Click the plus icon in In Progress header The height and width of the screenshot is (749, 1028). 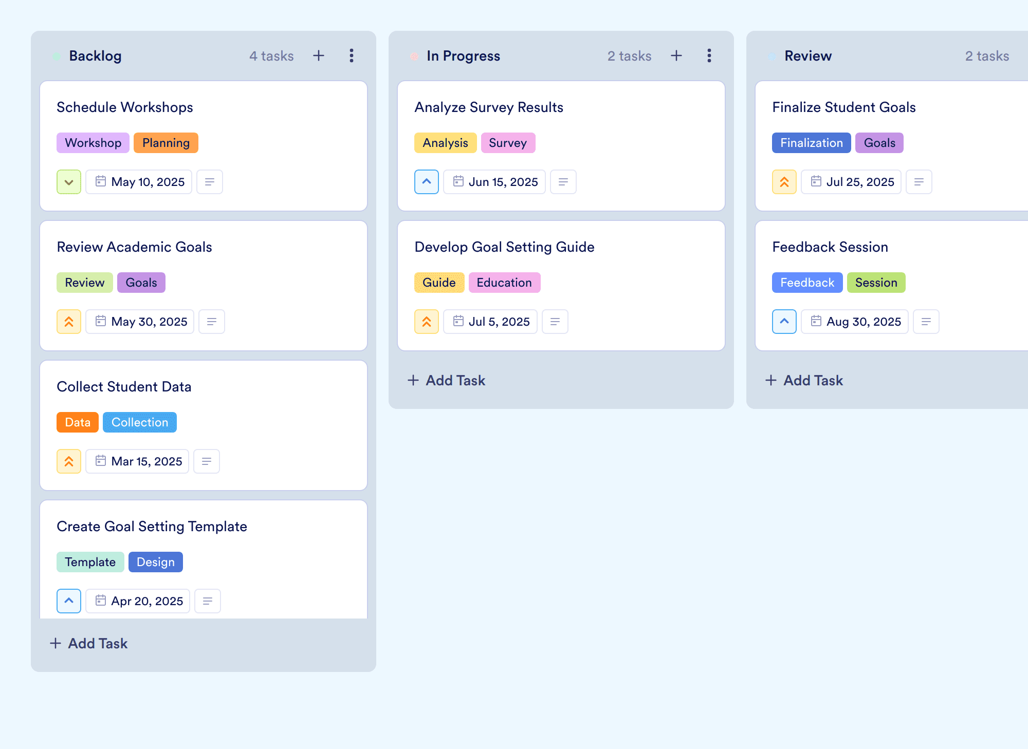coord(676,55)
